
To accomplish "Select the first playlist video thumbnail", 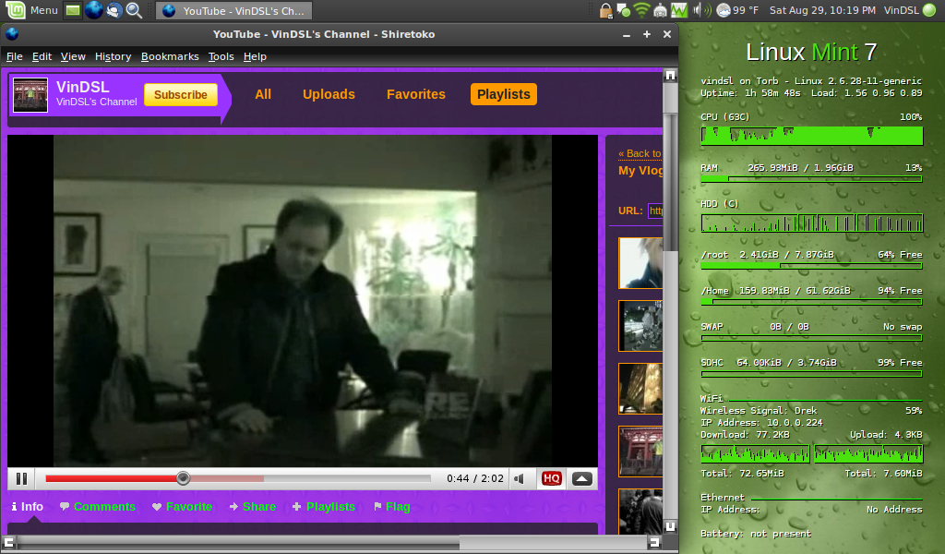I will pyautogui.click(x=640, y=263).
